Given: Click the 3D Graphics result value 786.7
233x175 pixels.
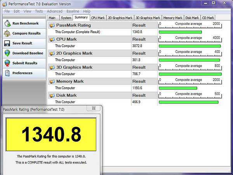Looking at the screenshot, I should point(136,74).
